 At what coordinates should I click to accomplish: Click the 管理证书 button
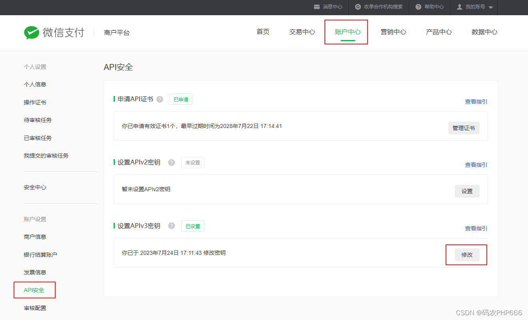coord(464,128)
